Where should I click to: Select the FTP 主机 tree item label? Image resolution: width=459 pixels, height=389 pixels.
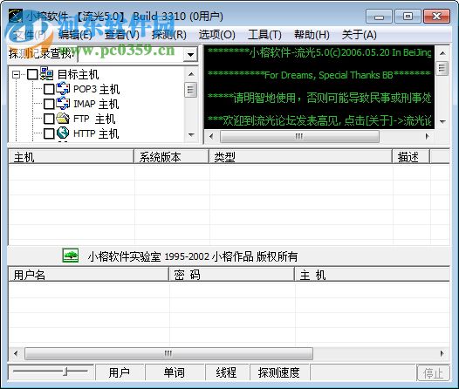(x=94, y=119)
